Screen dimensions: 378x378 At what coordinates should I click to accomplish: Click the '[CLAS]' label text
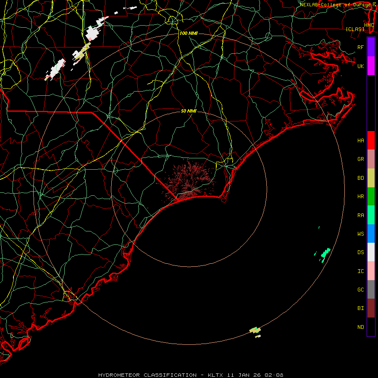click(355, 29)
